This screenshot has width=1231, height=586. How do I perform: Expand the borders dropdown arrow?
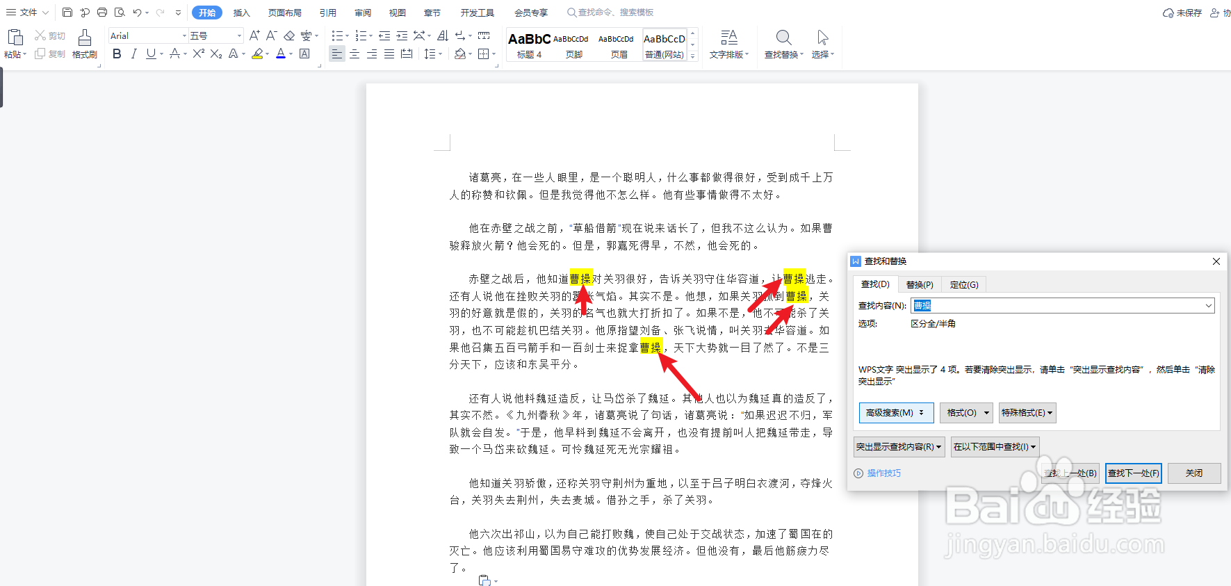click(x=494, y=54)
